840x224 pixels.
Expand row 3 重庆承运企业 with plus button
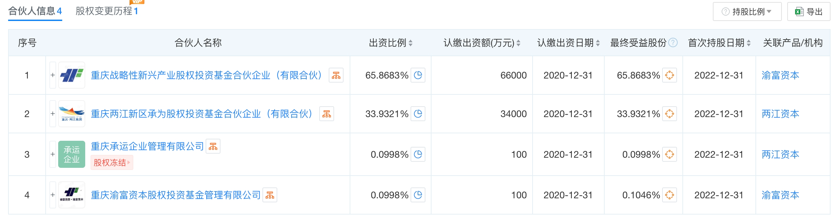point(53,154)
